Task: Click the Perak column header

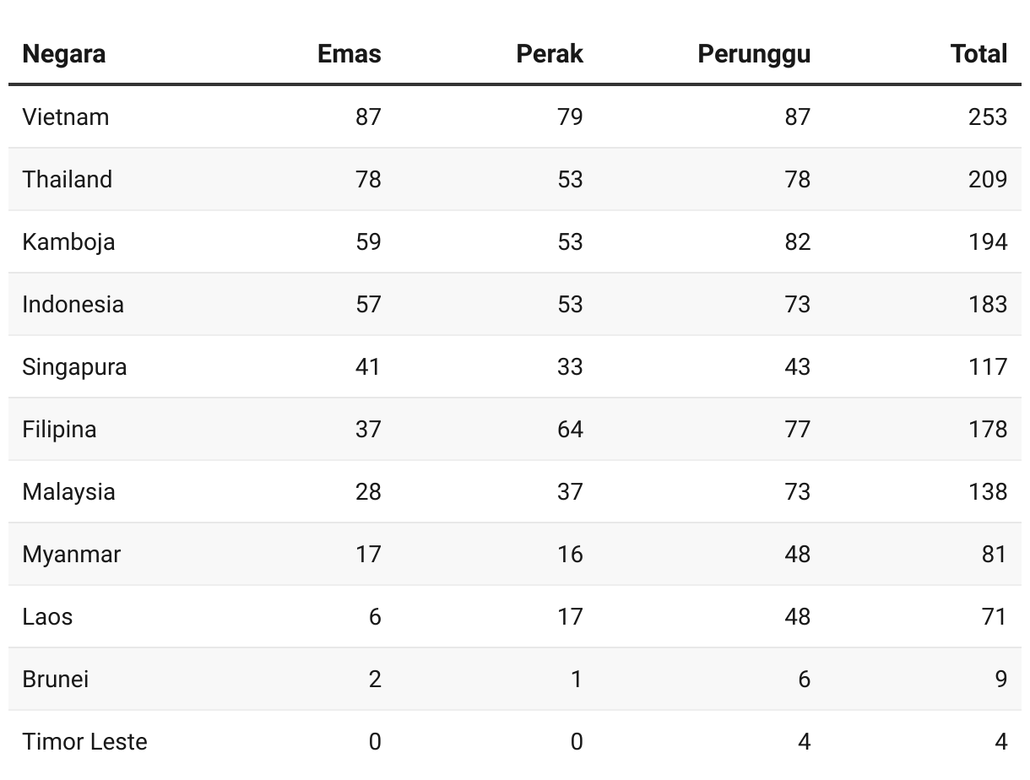Action: pyautogui.click(x=549, y=54)
